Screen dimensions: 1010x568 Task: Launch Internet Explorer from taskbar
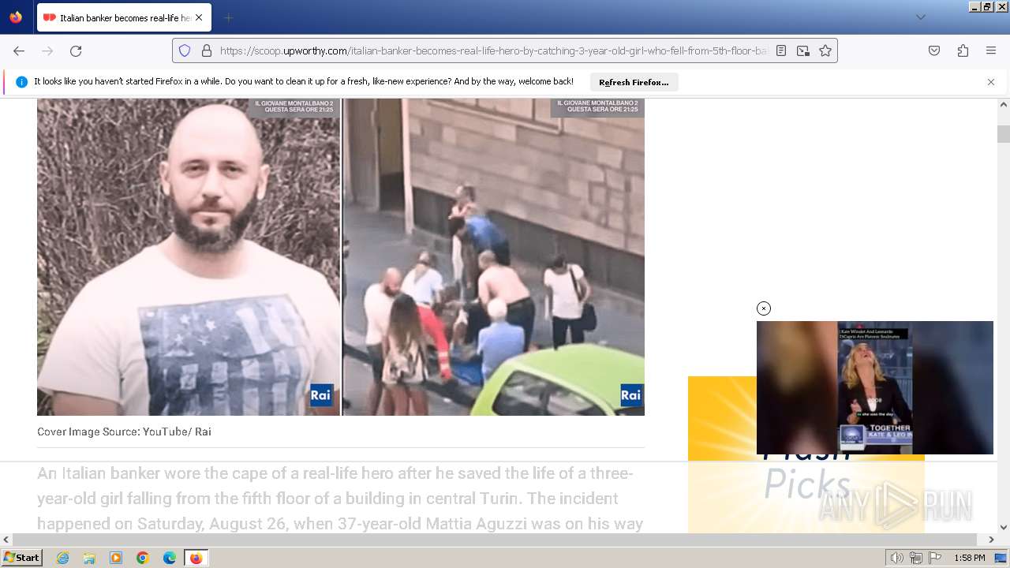pos(63,558)
